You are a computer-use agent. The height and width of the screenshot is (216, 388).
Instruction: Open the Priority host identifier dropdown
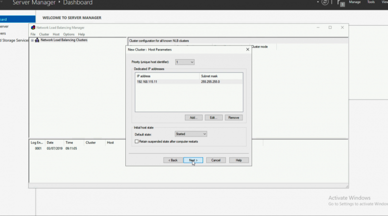point(184,62)
